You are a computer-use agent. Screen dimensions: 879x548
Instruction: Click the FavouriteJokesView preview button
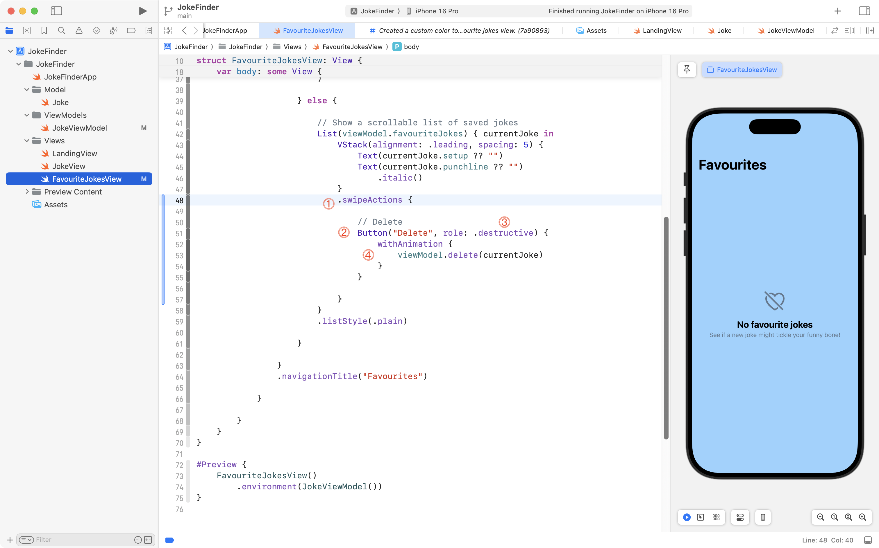(x=742, y=70)
